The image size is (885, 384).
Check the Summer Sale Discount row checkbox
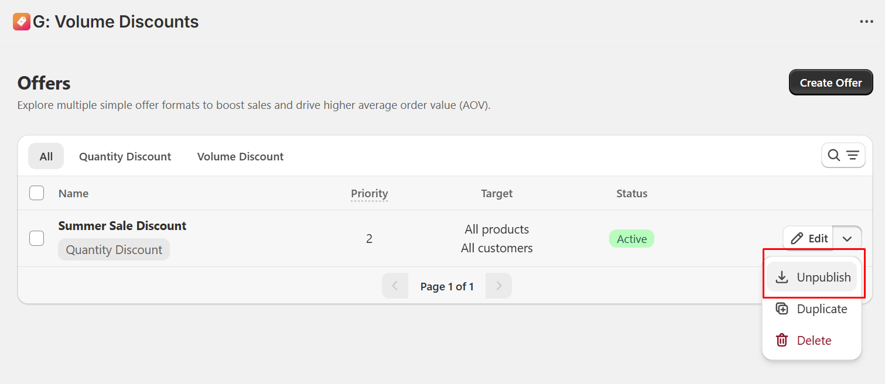(x=37, y=238)
